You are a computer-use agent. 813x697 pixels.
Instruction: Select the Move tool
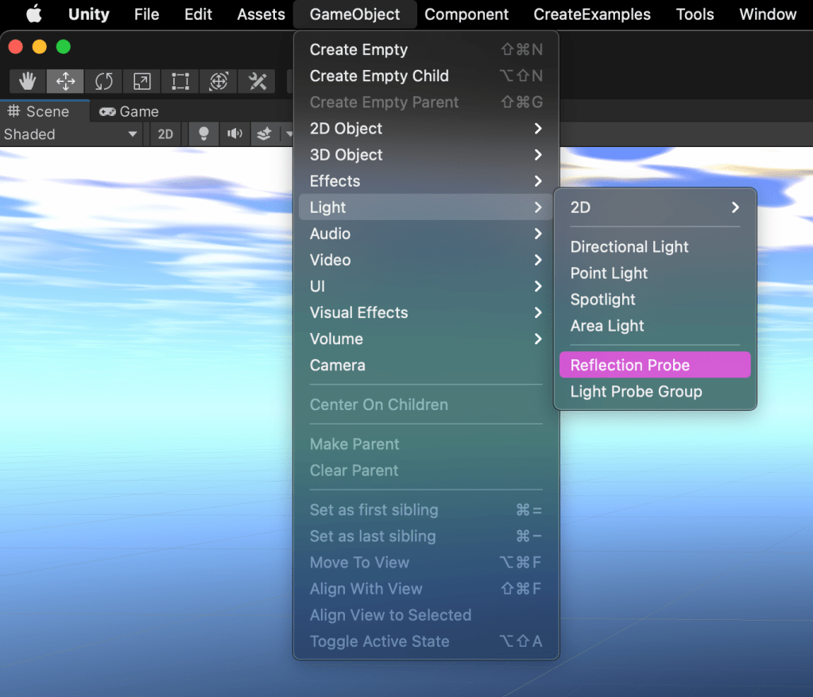65,81
